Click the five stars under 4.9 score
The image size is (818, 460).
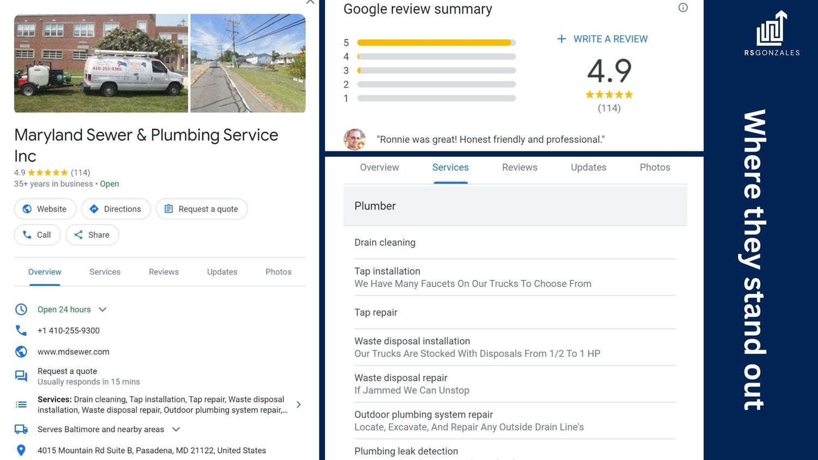[x=609, y=95]
